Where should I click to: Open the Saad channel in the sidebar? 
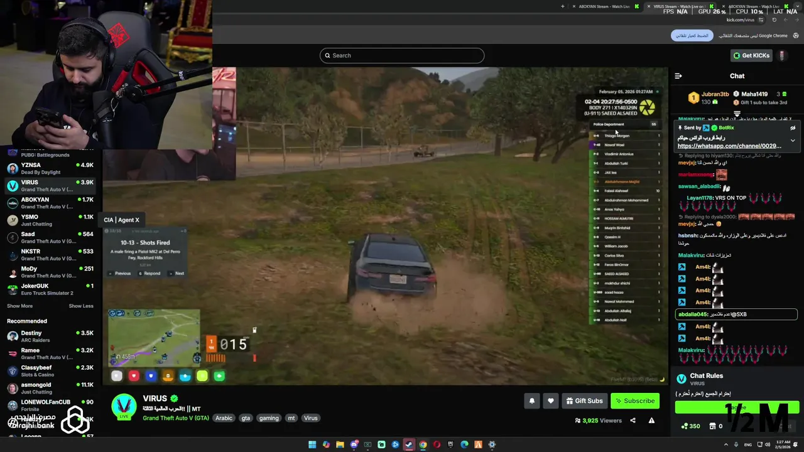coord(50,237)
